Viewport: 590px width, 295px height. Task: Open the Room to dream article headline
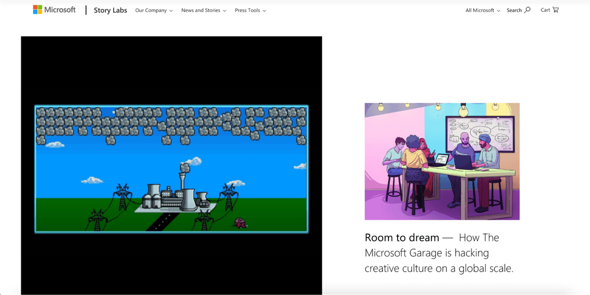click(x=402, y=238)
